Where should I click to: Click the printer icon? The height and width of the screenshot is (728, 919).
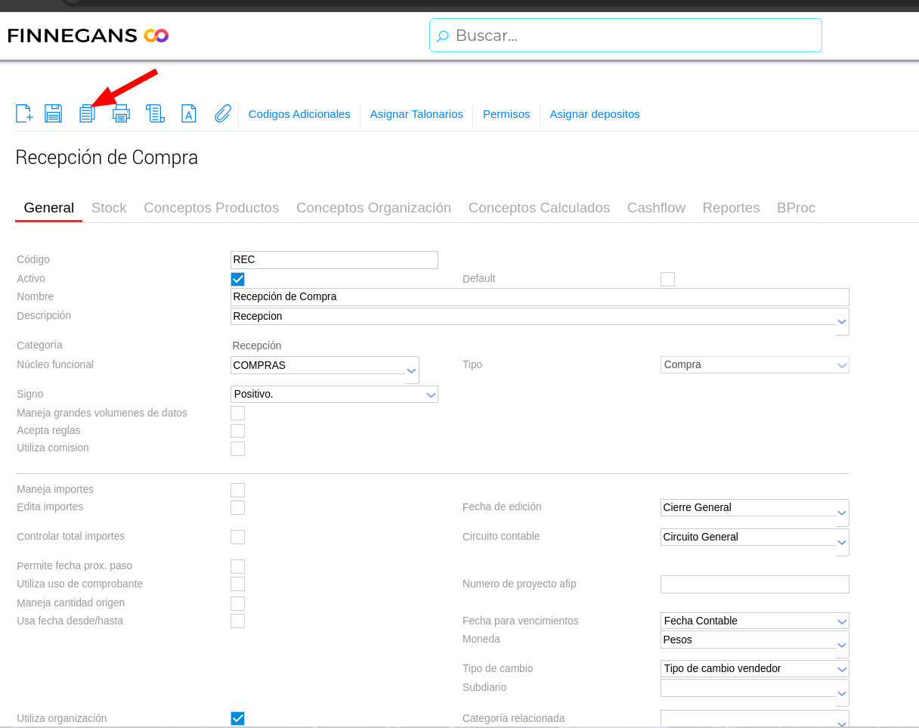tap(121, 114)
